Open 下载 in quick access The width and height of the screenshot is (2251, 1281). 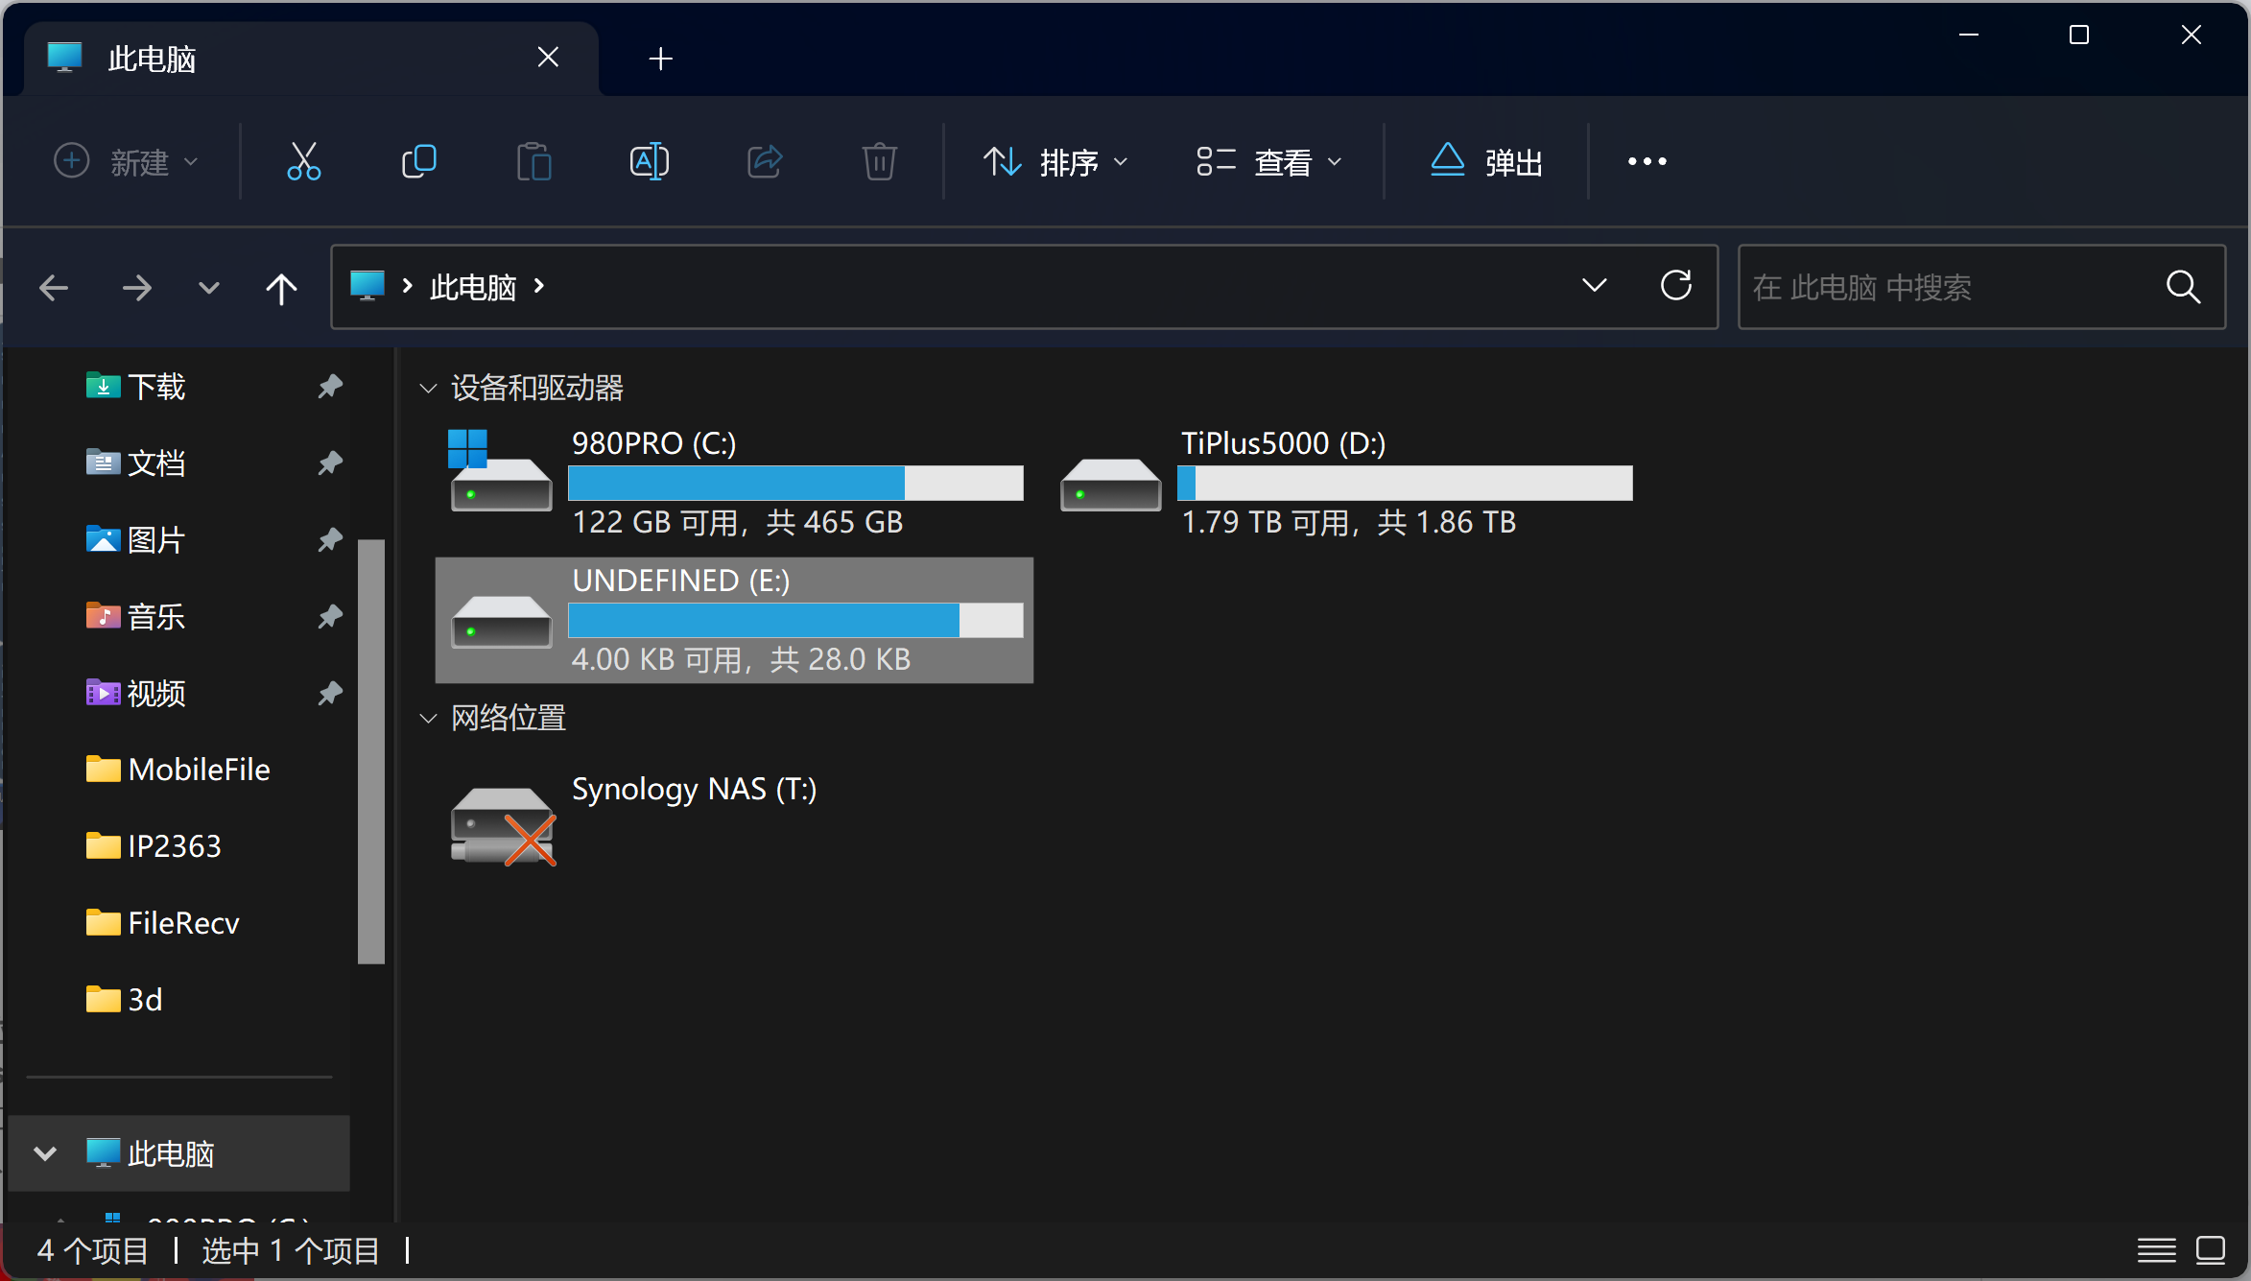point(155,386)
